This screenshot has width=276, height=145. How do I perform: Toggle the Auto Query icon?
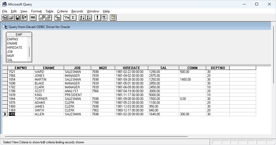(104, 18)
